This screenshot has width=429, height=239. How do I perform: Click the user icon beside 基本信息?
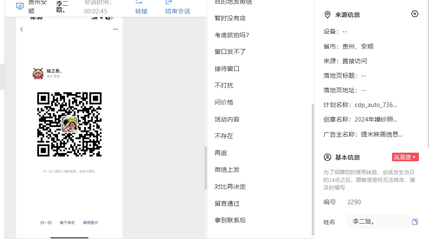click(328, 157)
